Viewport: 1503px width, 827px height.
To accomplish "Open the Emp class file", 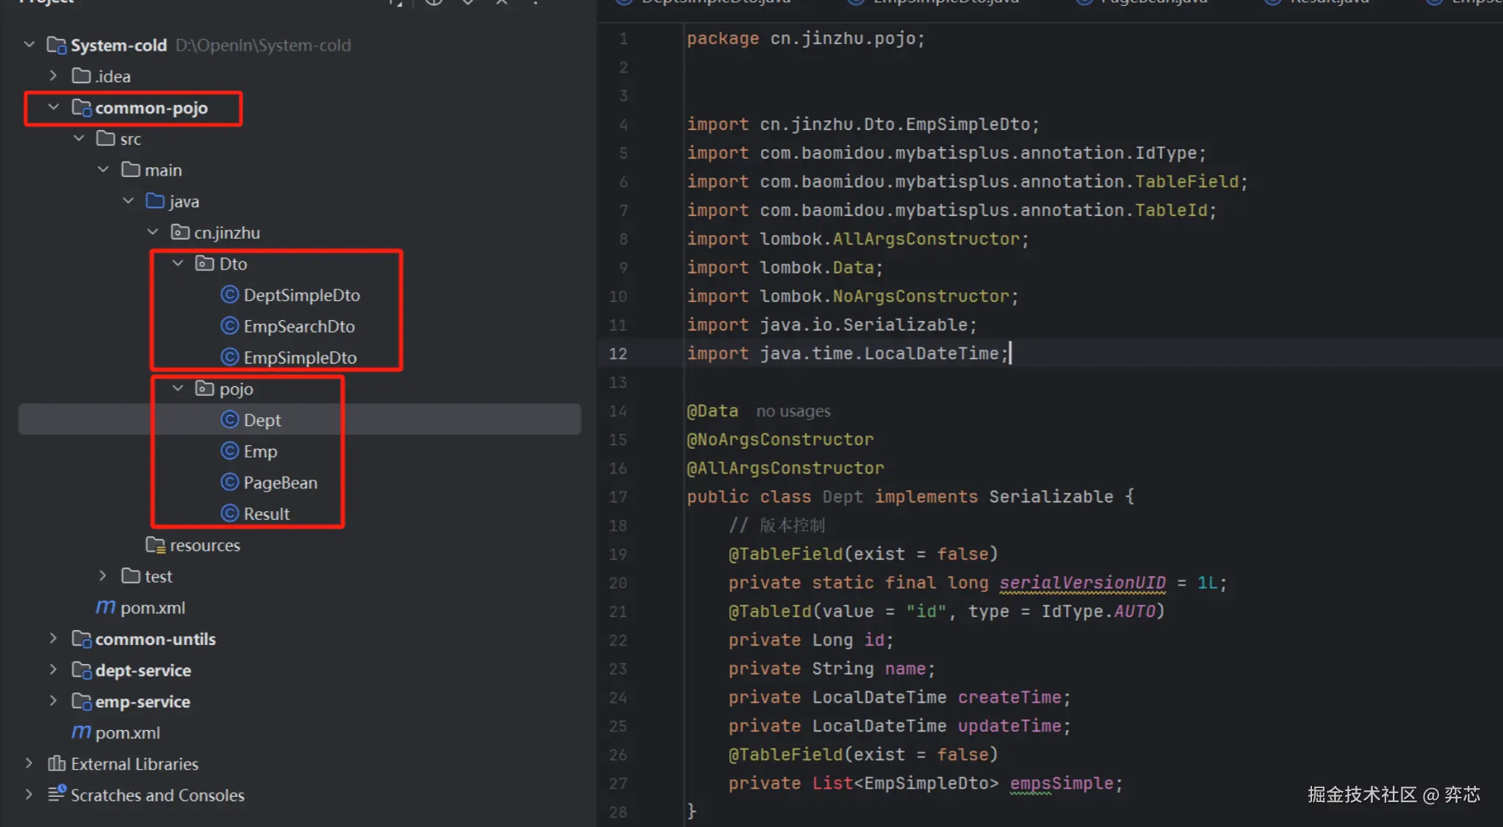I will 260,452.
